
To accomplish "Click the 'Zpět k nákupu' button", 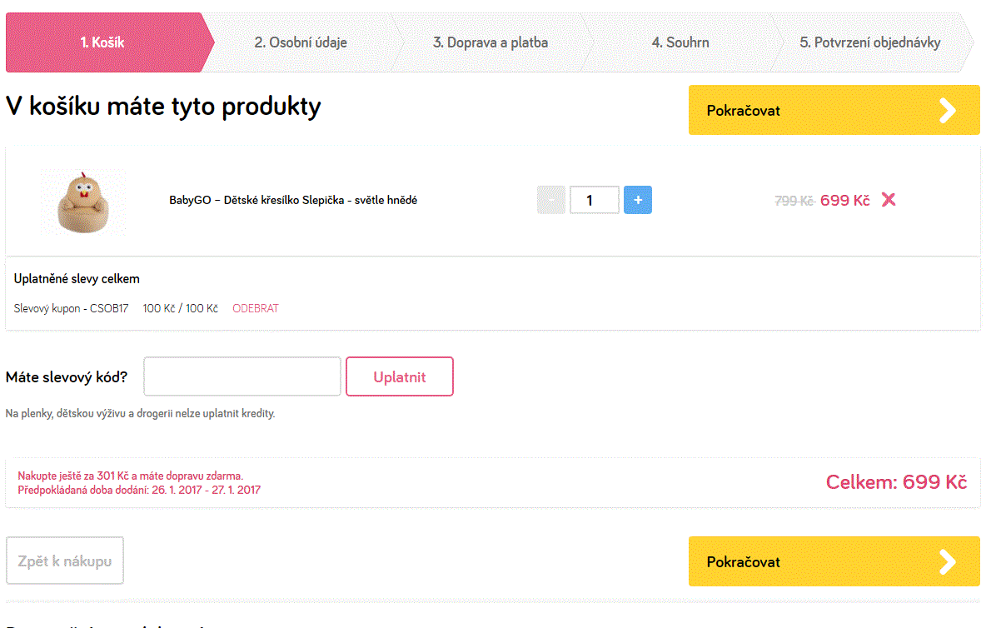I will tap(65, 561).
